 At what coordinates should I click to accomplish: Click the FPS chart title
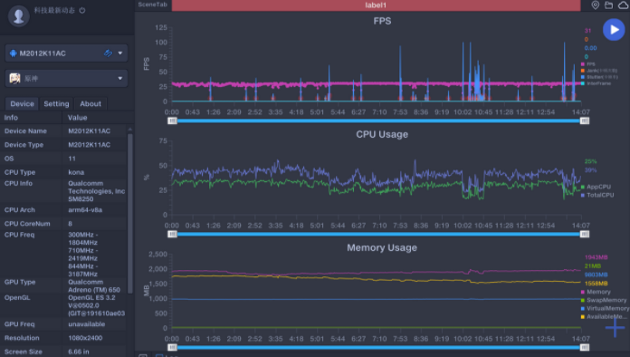pos(382,21)
